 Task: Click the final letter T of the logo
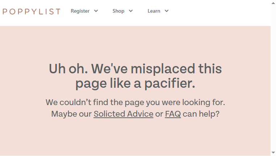pos(58,12)
